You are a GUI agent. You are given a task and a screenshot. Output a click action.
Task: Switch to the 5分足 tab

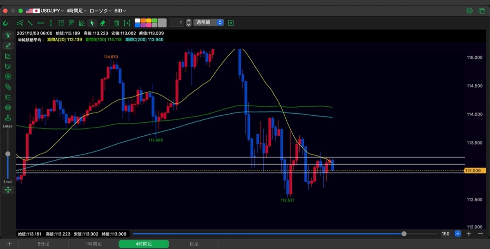[x=43, y=244]
